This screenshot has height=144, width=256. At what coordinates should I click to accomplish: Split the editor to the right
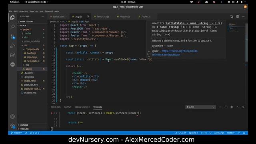pos(238,16)
